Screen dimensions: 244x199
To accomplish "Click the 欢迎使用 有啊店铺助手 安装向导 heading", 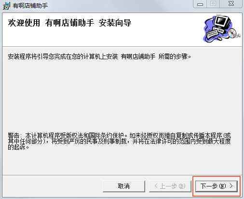I will pyautogui.click(x=69, y=23).
